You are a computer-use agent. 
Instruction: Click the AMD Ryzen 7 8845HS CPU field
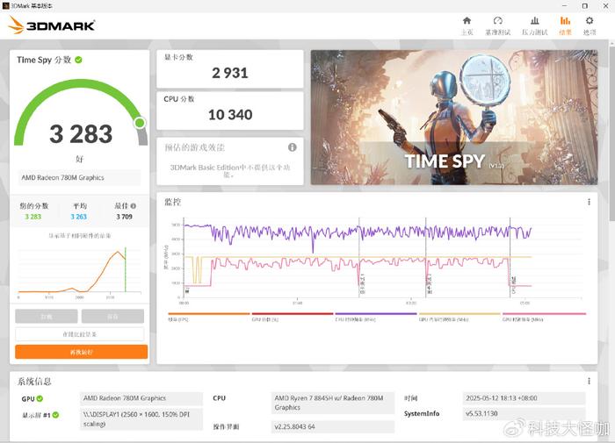[x=333, y=403]
